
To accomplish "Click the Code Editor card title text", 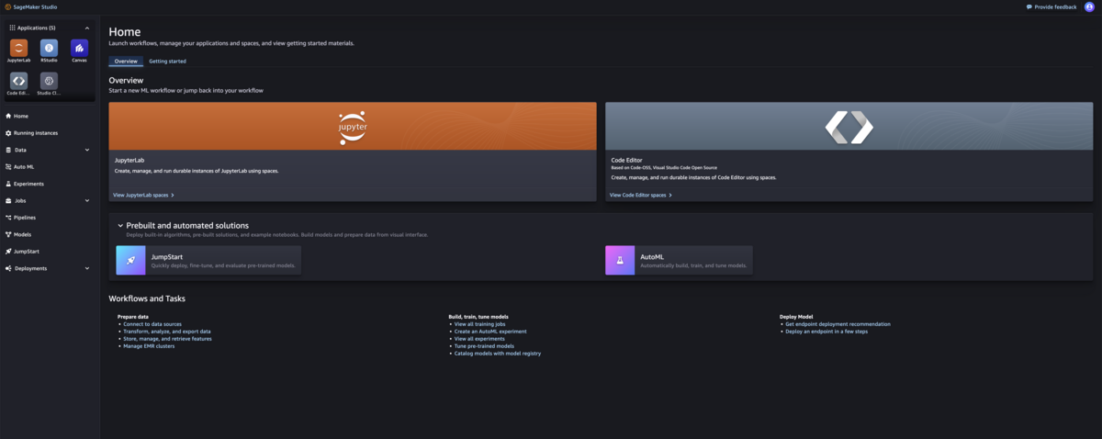I will (x=627, y=160).
